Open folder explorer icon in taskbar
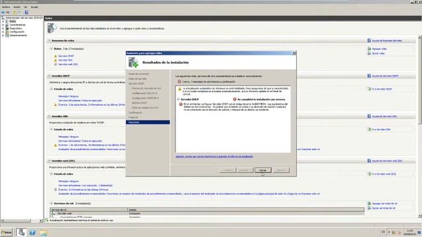422x237 pixels. click(44, 232)
